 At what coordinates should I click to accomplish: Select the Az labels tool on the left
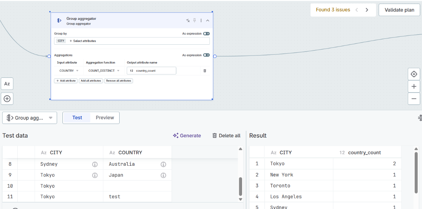pyautogui.click(x=7, y=84)
